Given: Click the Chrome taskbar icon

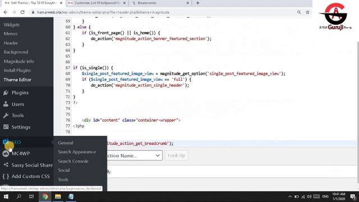Looking at the screenshot, I should click(x=45, y=196).
